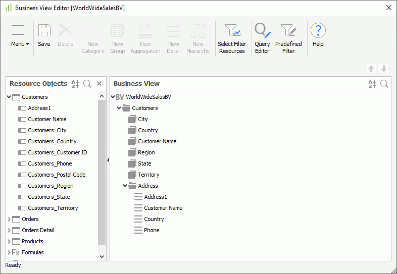Click the splitter arrow between the panels
397x274 pixels.
coord(108,160)
